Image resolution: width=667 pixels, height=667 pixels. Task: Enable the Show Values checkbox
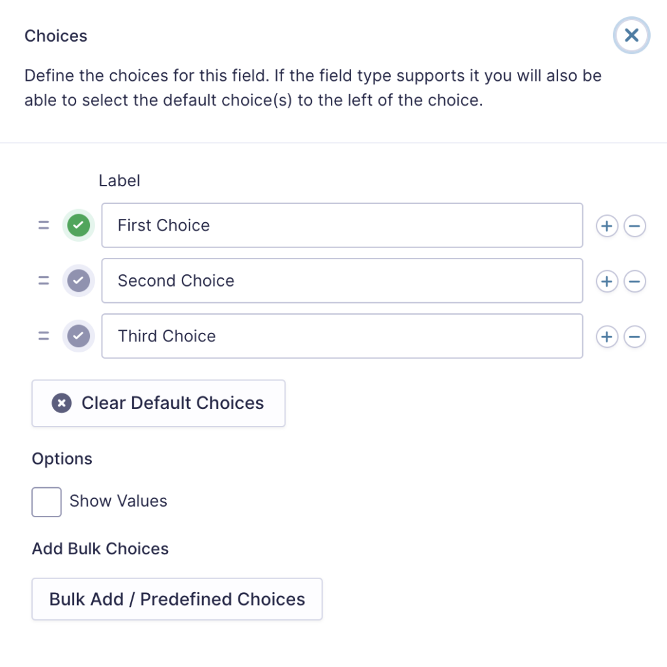[x=46, y=502]
